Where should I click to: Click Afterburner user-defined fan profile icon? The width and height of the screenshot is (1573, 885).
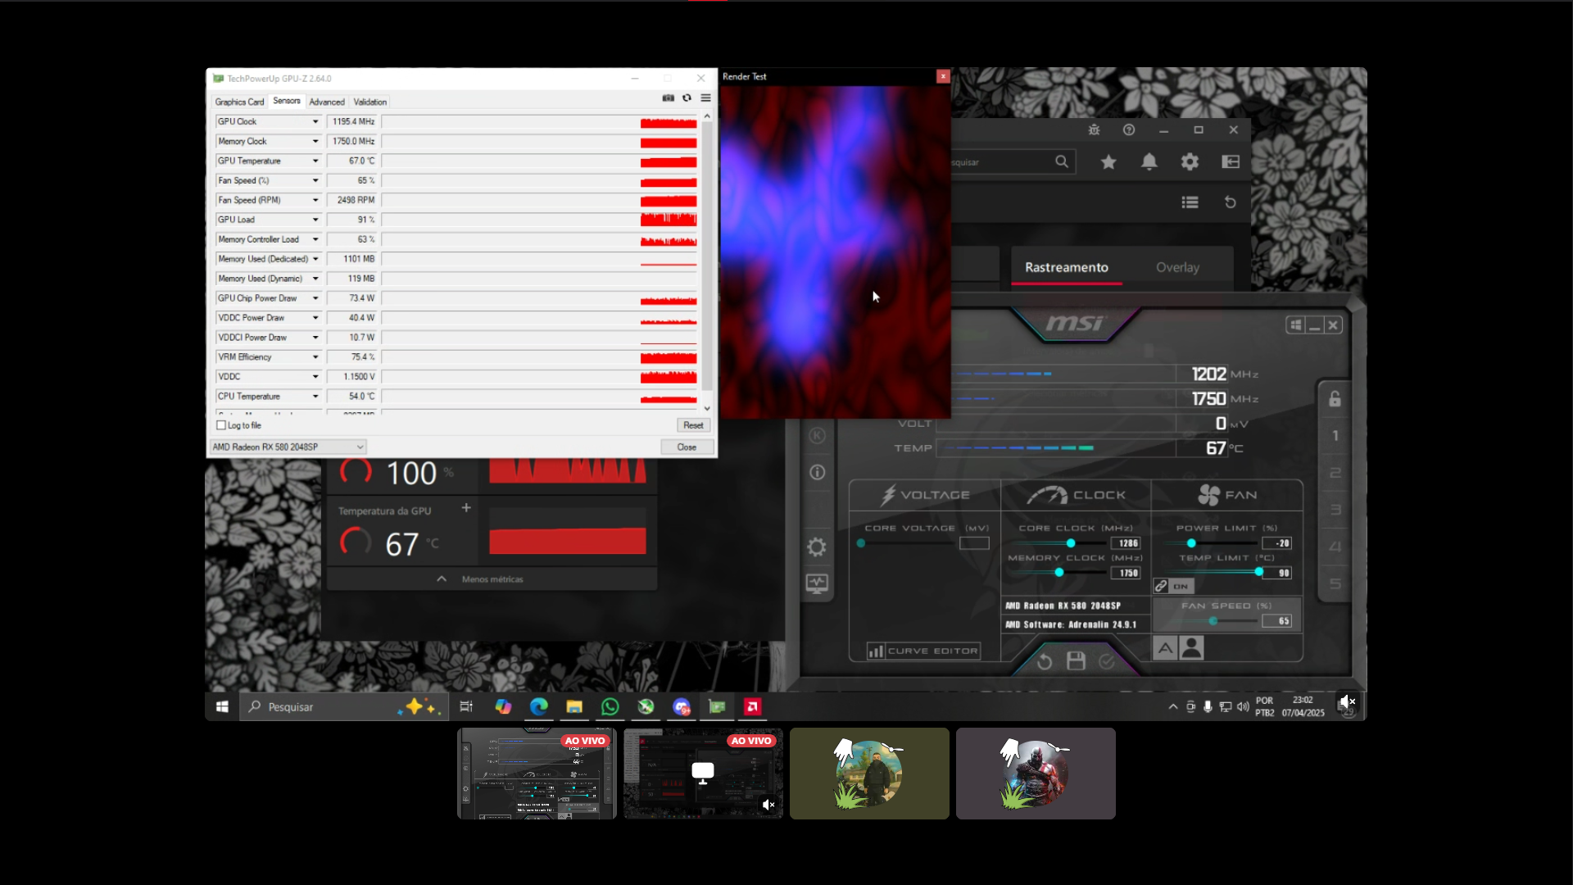[1193, 648]
